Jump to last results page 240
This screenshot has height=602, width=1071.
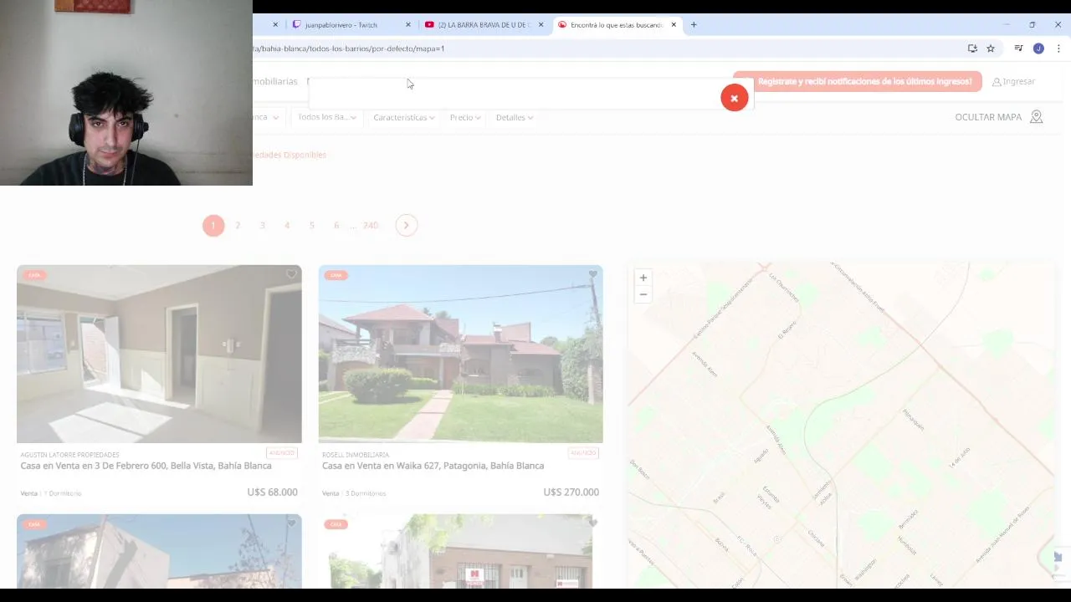click(x=371, y=225)
